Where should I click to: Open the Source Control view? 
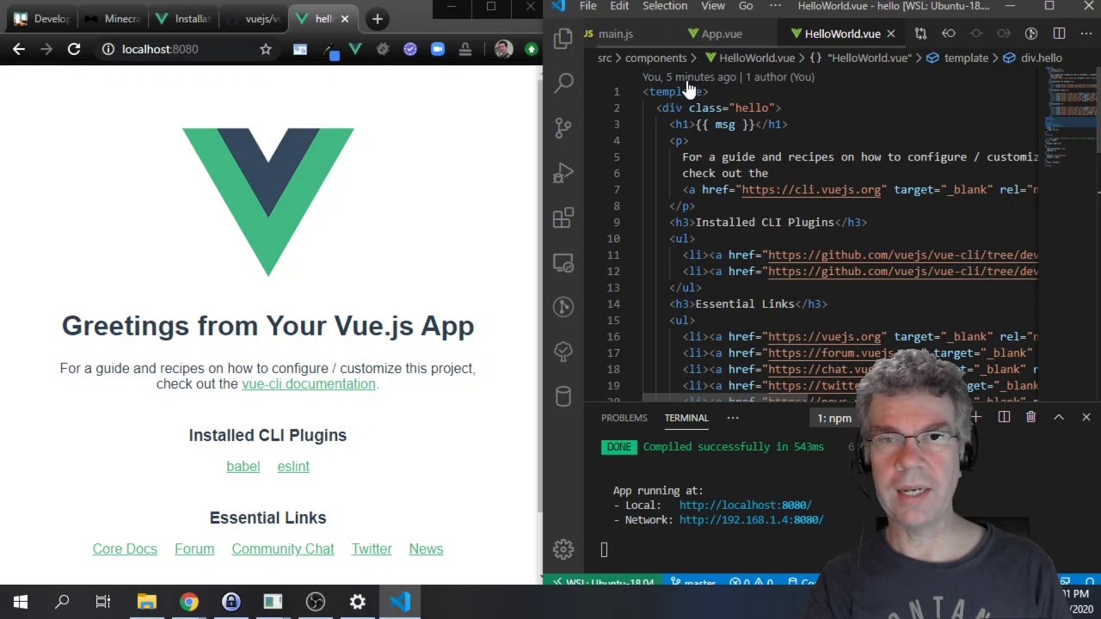click(563, 127)
